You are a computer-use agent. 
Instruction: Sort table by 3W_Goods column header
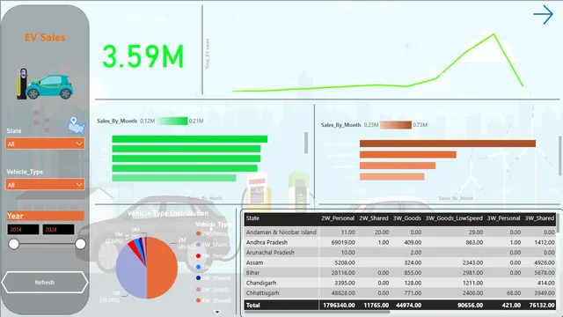(x=406, y=218)
